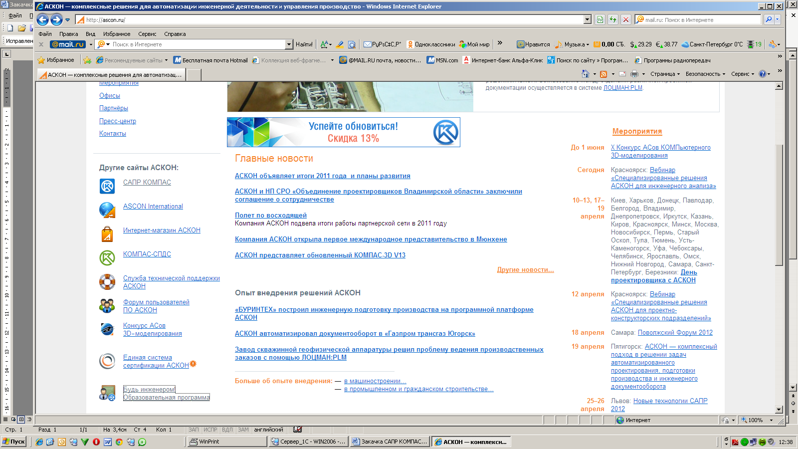This screenshot has height=449, width=798.
Task: Launch Opera from the quick launch bar
Action: (96, 442)
